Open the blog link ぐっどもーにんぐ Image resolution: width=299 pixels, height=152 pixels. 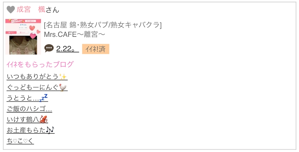click(x=33, y=88)
